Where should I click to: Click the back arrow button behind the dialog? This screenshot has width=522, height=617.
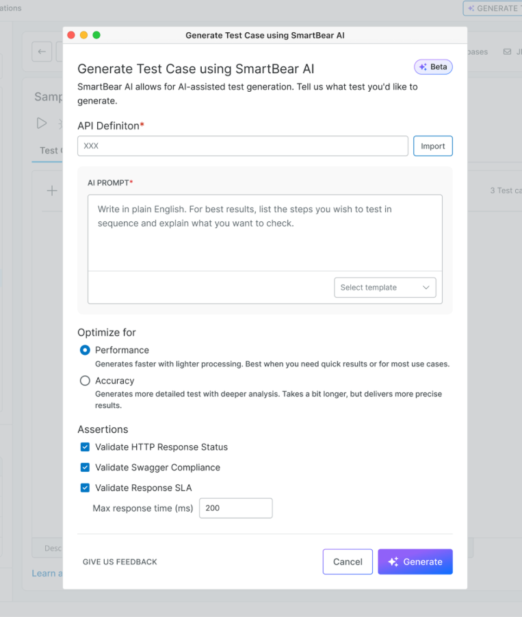click(42, 51)
